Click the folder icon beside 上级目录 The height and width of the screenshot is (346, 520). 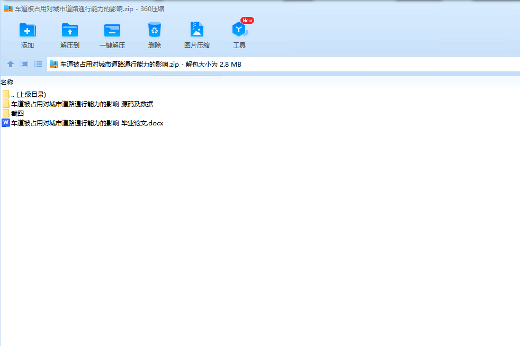6,95
